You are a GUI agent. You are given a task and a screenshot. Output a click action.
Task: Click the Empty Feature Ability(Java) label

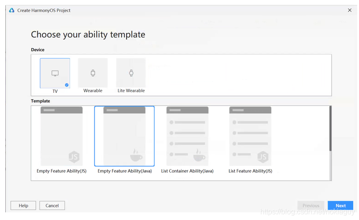125,171
